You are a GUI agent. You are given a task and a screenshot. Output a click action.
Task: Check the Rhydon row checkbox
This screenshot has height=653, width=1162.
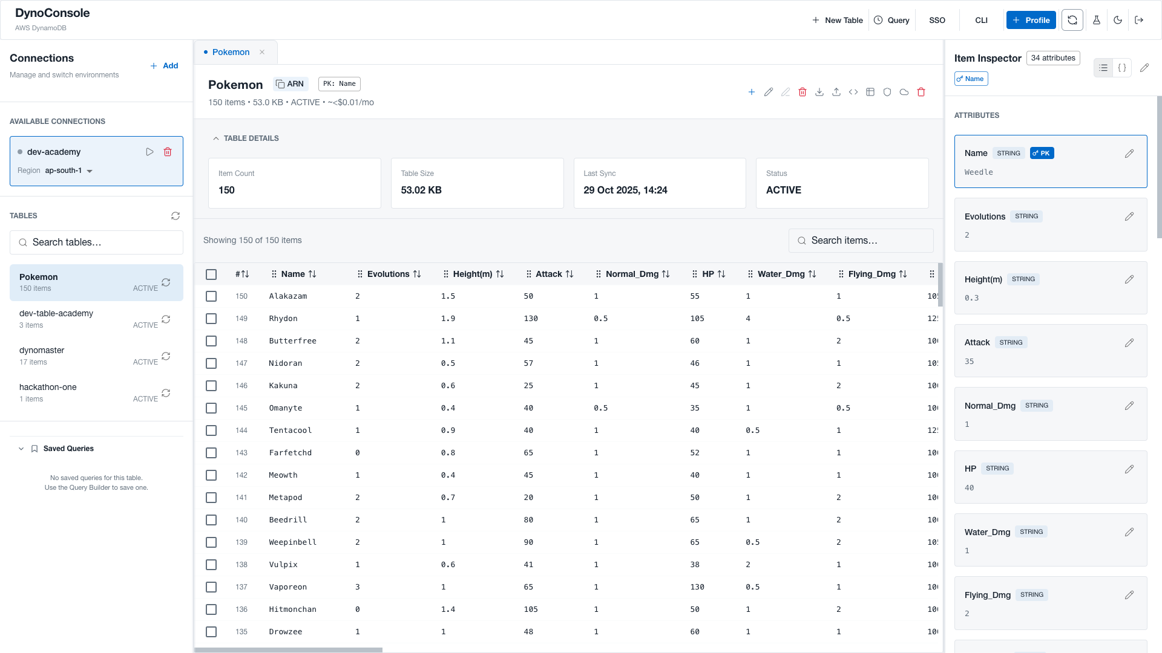[x=211, y=319]
